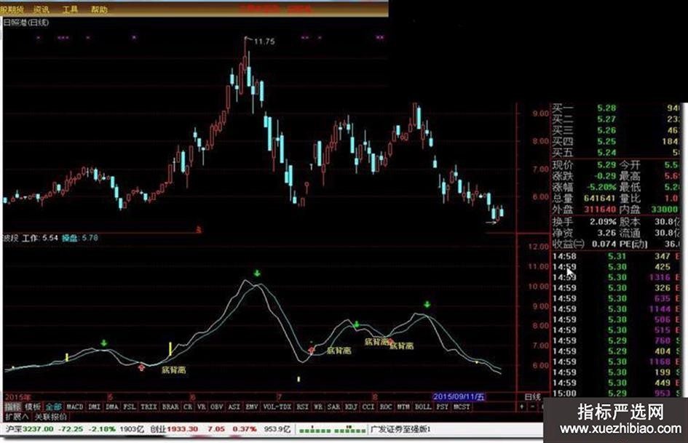The height and width of the screenshot is (443, 688).
Task: Click the 买一 5.28 bid row
Action: coord(617,108)
